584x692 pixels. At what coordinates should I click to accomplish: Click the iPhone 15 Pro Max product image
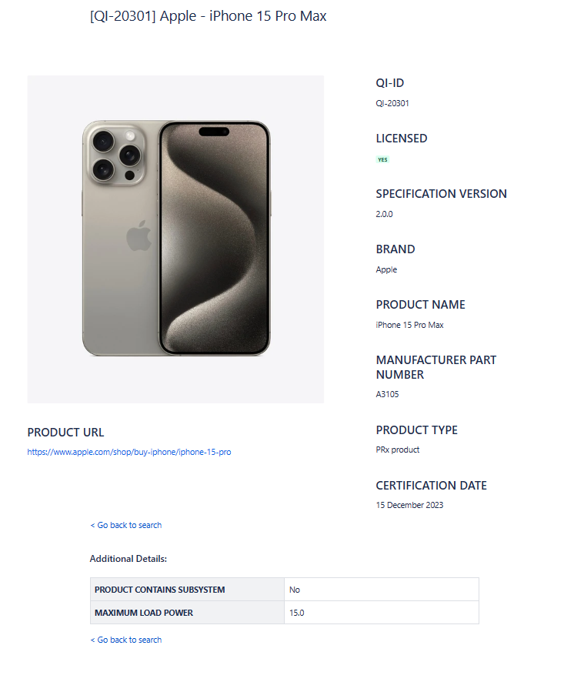pyautogui.click(x=175, y=239)
